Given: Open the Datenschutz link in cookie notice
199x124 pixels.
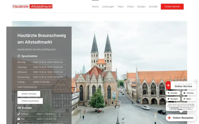Looking at the screenshot, I should [175, 107].
